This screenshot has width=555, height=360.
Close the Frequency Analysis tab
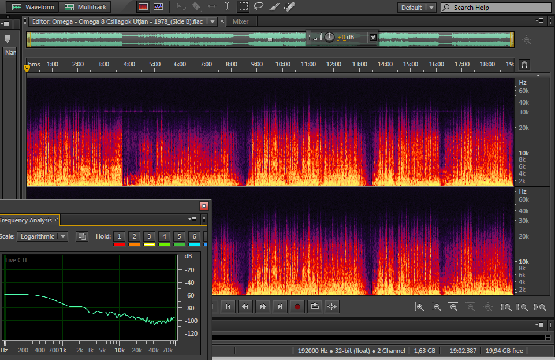coord(56,220)
